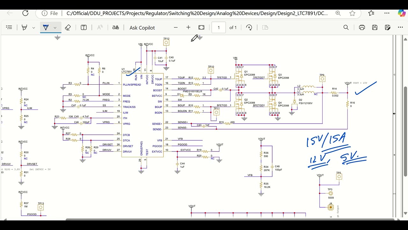The image size is (408, 230).
Task: Click the TP5 test point label
Action: tap(339, 173)
